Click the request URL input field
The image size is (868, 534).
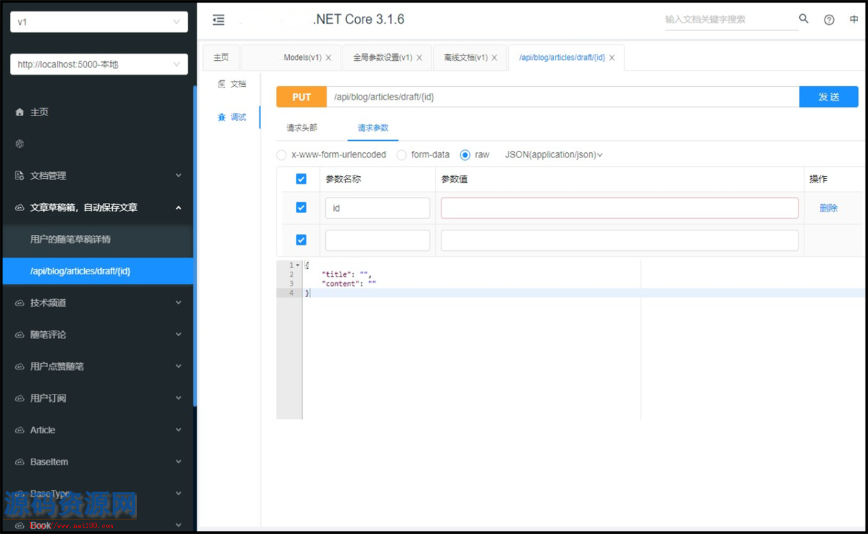pyautogui.click(x=563, y=97)
